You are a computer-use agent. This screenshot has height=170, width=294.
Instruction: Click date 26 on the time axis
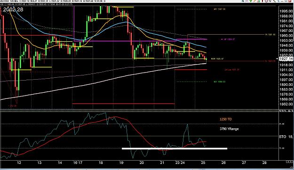coord(223,163)
